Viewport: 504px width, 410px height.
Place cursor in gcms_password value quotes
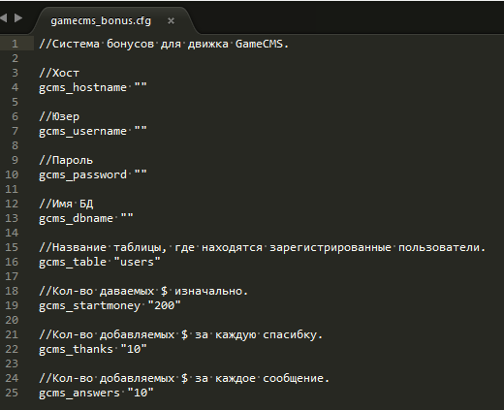click(141, 174)
